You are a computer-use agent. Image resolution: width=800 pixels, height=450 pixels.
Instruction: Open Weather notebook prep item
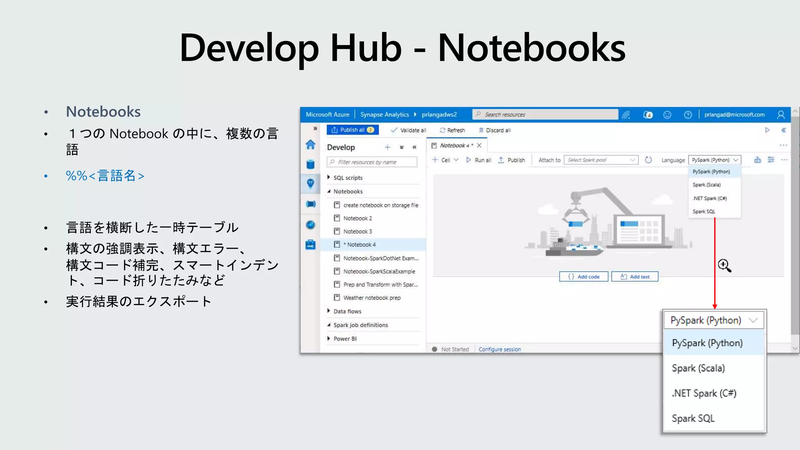(x=367, y=298)
